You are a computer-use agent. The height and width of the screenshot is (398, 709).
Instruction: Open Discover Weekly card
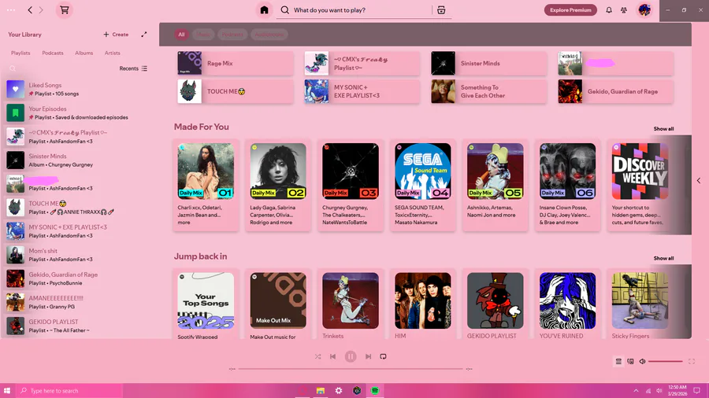pos(640,185)
